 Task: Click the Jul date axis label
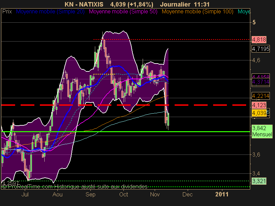(25, 194)
